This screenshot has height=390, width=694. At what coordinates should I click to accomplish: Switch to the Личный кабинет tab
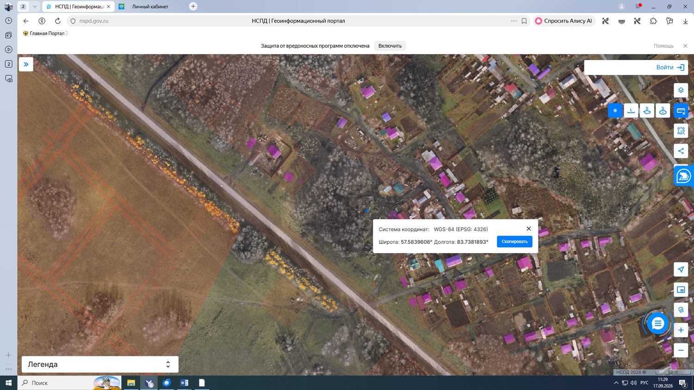150,6
